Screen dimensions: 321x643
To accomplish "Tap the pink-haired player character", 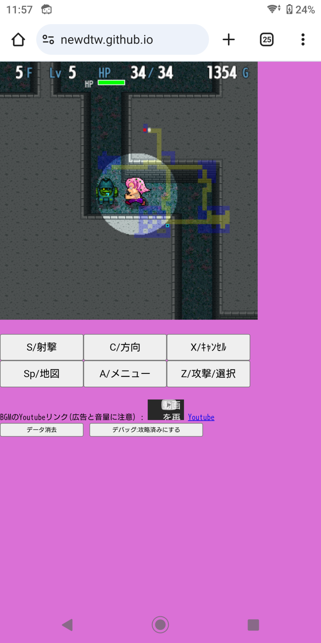I will click(x=137, y=192).
